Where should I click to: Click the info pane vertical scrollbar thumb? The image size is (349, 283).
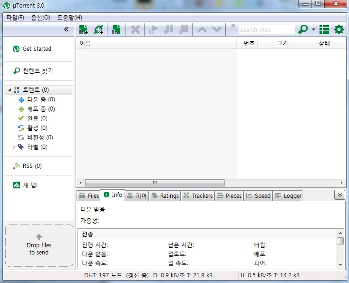(x=340, y=241)
